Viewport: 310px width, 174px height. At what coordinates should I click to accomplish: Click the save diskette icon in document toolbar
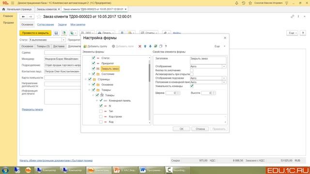click(x=56, y=33)
